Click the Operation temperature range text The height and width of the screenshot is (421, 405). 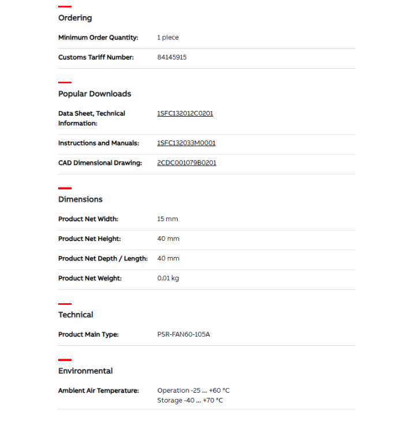[x=193, y=390]
